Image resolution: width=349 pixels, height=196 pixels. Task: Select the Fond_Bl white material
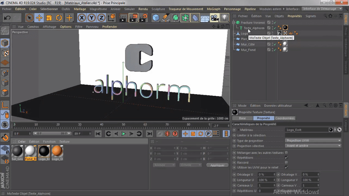click(30, 153)
